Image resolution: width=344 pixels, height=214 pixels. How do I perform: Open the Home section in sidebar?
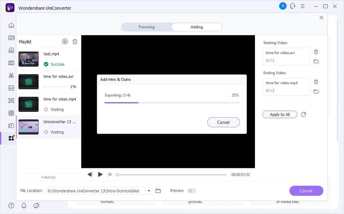pos(11,25)
